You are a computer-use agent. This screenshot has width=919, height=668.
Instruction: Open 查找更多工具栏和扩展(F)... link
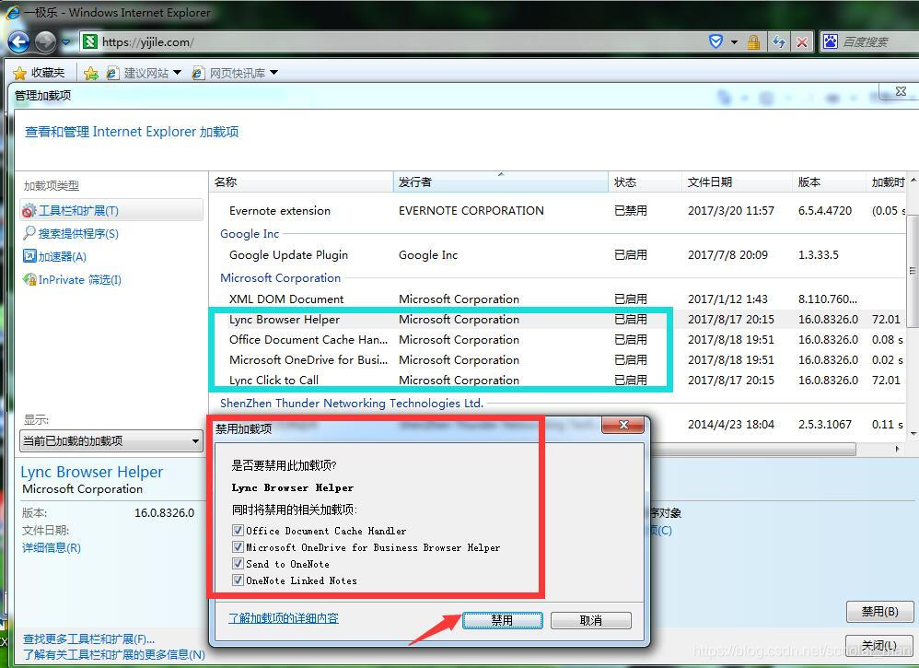point(88,639)
